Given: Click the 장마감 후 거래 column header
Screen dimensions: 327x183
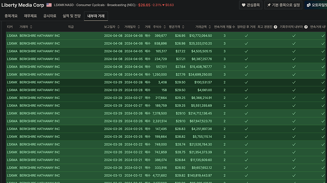Looking at the screenshot, I should click(x=246, y=27).
